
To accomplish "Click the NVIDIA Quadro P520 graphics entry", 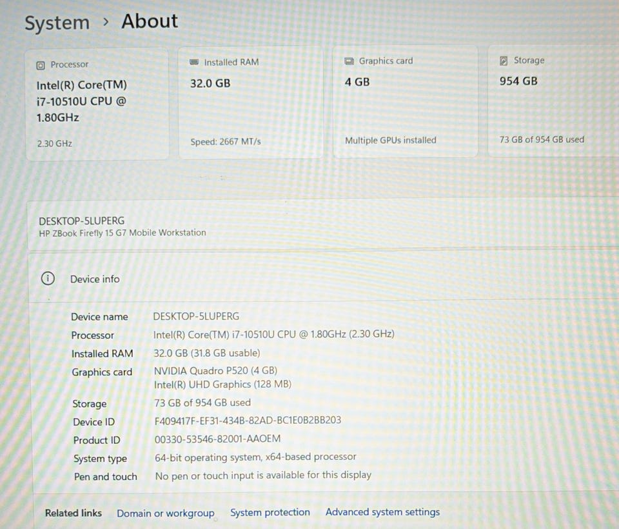I will tap(215, 370).
